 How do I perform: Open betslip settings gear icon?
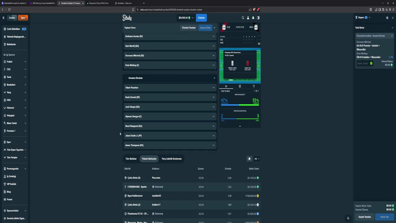[387, 18]
